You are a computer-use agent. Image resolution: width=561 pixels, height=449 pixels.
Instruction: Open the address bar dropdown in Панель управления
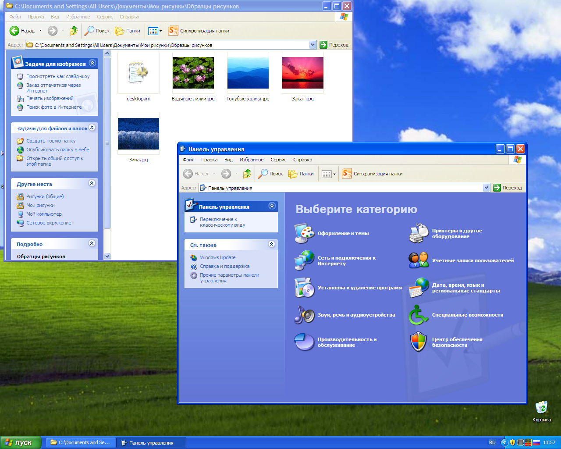pos(486,188)
